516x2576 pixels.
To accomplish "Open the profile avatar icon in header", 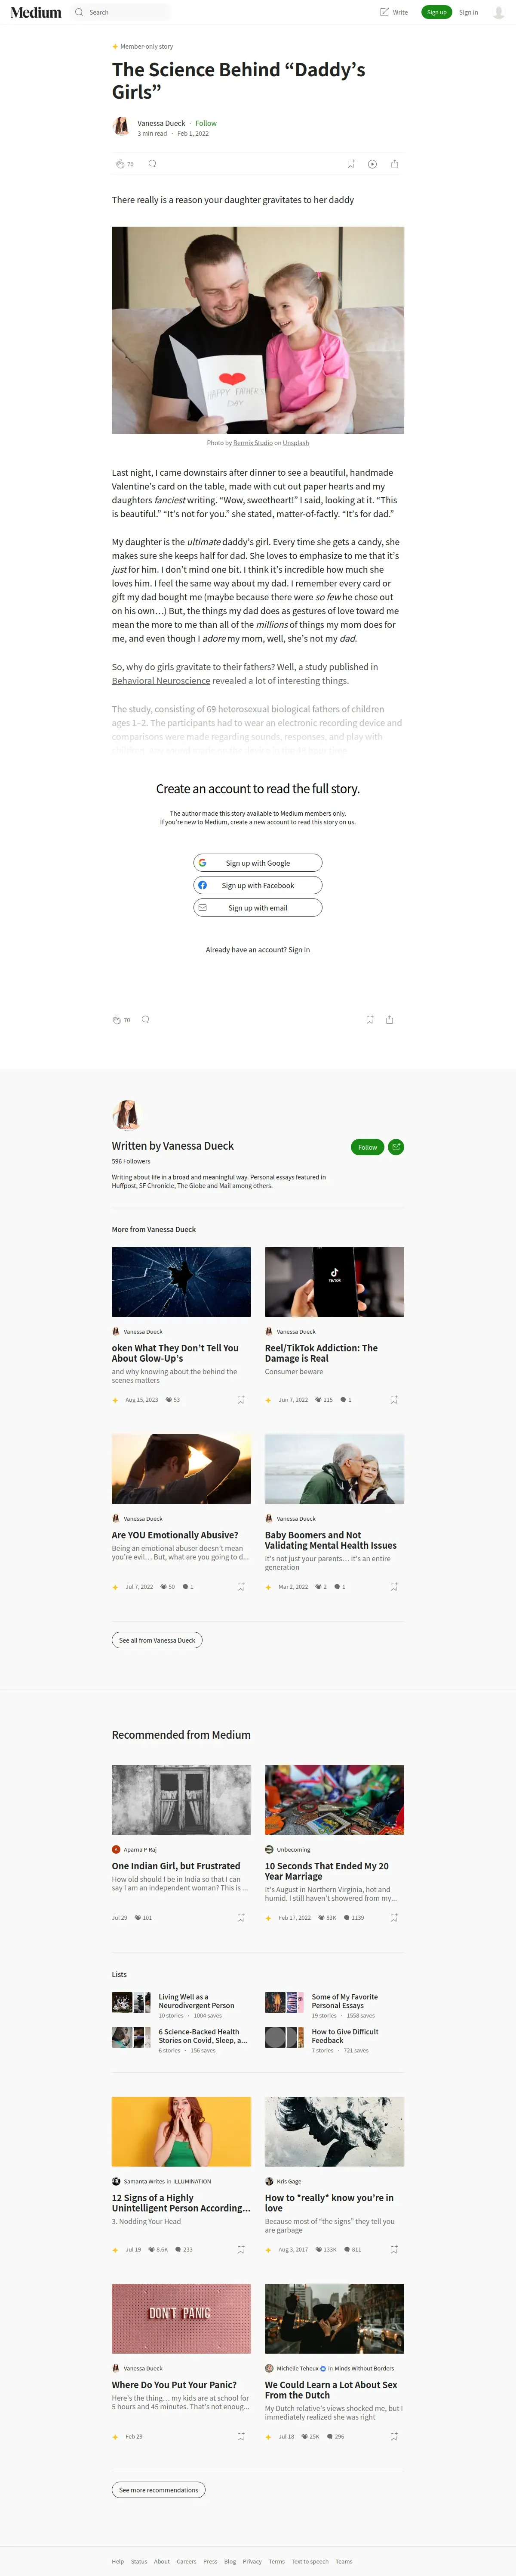I will click(499, 12).
